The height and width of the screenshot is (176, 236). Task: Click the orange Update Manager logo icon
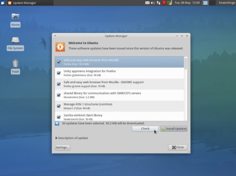click(60, 47)
